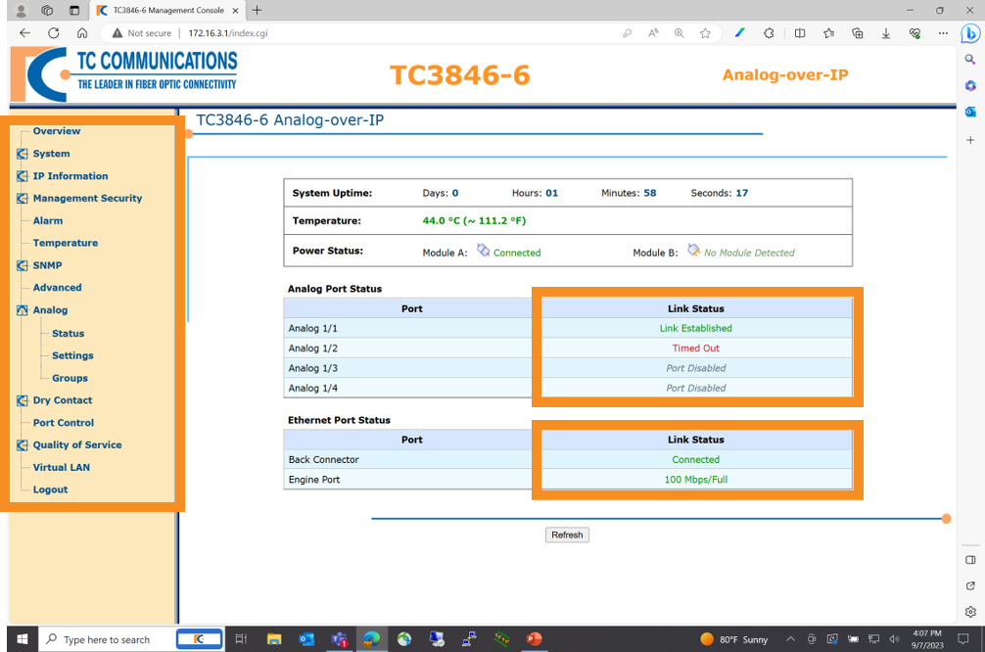Image resolution: width=985 pixels, height=652 pixels.
Task: Open Groups under Analog
Action: tap(70, 378)
